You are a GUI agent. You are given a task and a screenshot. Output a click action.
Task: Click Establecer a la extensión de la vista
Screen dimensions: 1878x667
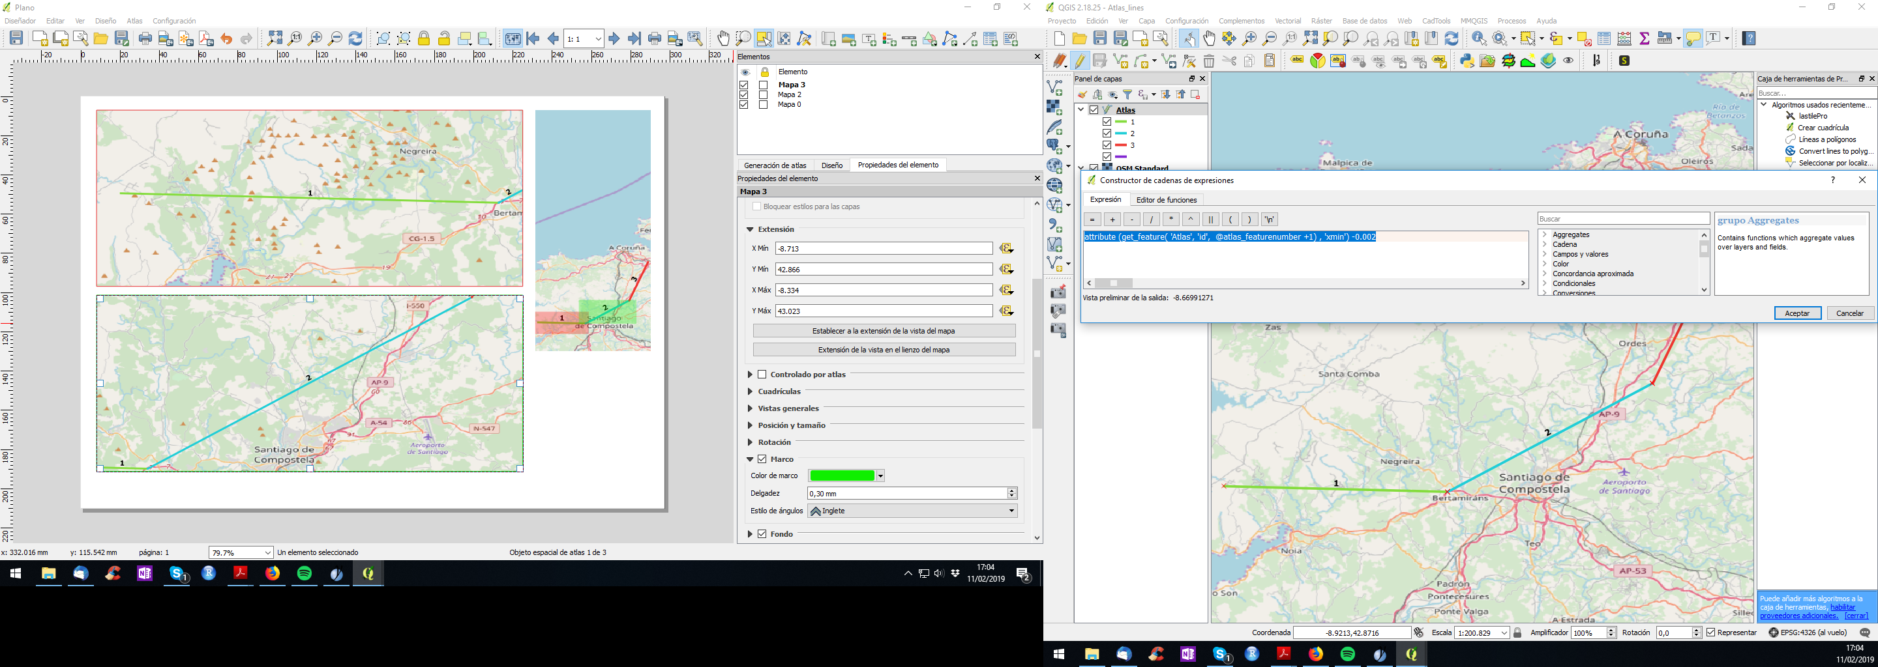(884, 331)
